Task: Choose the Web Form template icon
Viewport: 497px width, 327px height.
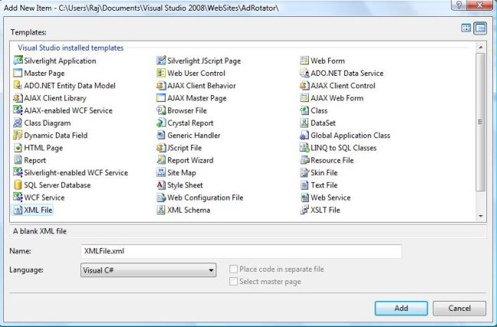Action: coord(304,60)
